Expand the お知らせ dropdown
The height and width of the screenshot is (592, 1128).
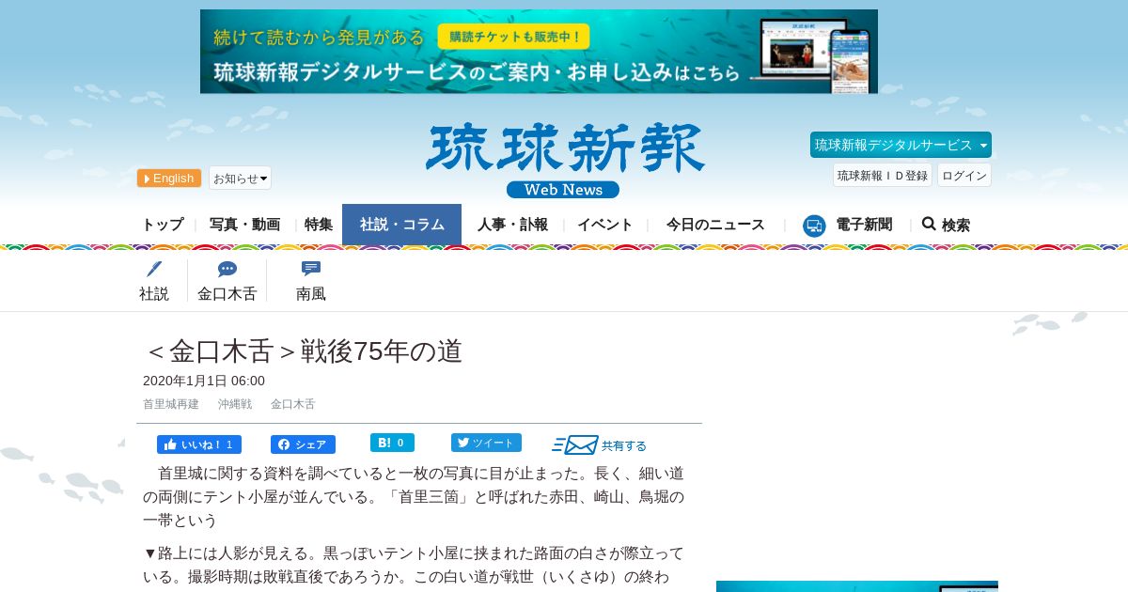click(240, 179)
